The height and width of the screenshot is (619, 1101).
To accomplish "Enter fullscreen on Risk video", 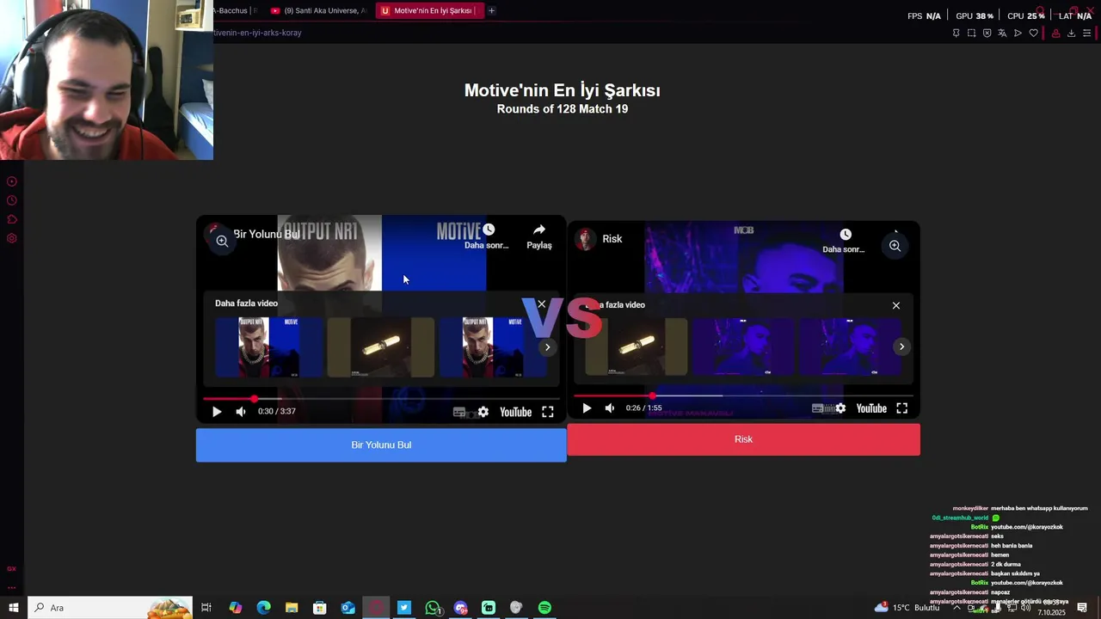I will 901,408.
